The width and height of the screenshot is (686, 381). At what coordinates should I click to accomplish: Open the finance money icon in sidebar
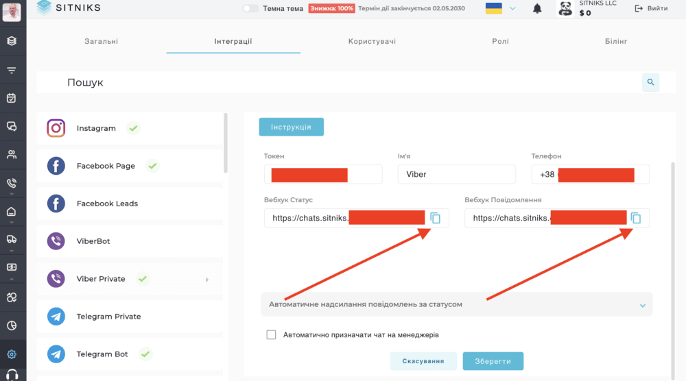(x=12, y=267)
